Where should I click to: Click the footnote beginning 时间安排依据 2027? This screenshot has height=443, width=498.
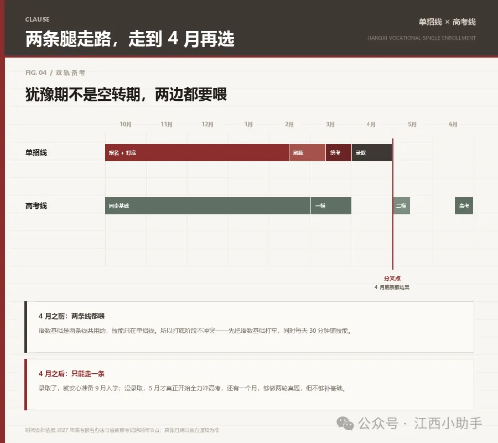coord(122,430)
